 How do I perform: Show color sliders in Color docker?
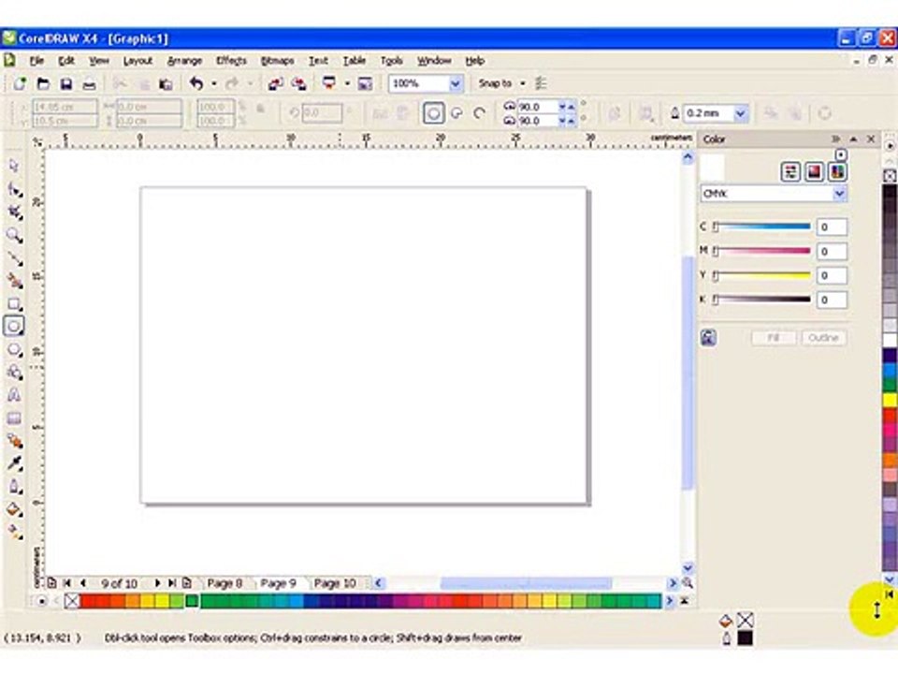click(x=791, y=172)
